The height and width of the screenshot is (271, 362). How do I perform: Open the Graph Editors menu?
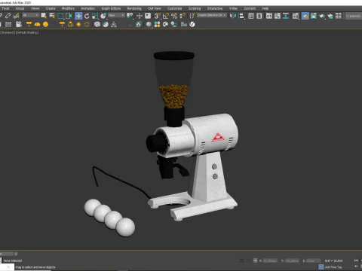111,8
